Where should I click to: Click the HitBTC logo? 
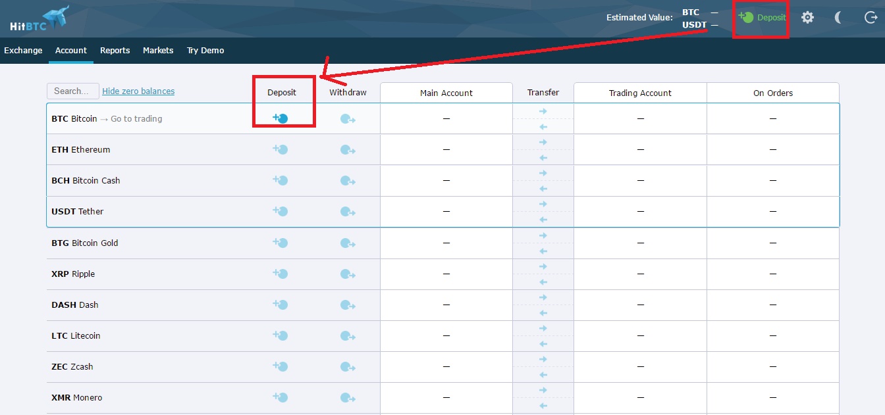click(x=40, y=18)
